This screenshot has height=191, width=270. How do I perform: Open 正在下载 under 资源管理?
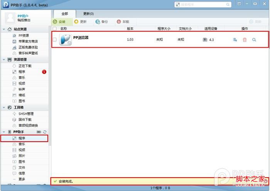pyautogui.click(x=25, y=66)
